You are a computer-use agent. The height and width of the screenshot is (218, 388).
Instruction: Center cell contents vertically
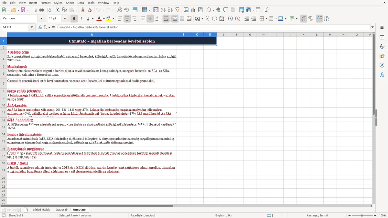click(x=150, y=19)
